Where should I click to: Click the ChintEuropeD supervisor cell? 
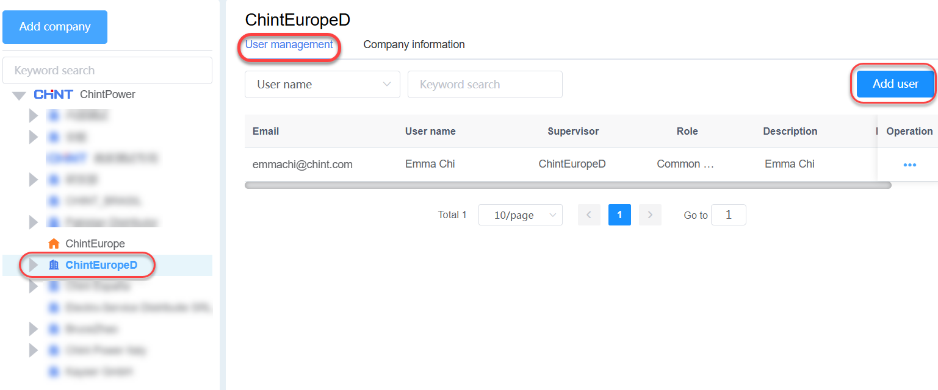coord(572,164)
